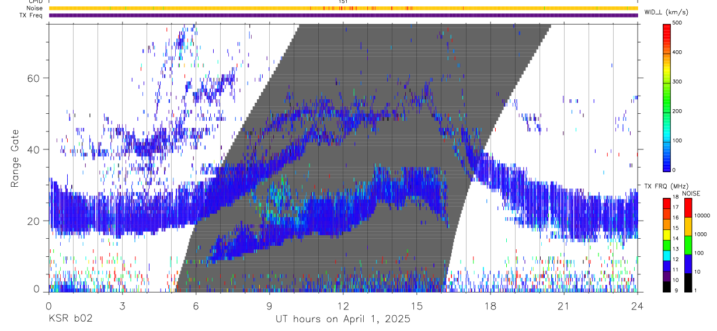
Task: Click the 'UT hours on April 1, 2025' label
Action: click(343, 319)
